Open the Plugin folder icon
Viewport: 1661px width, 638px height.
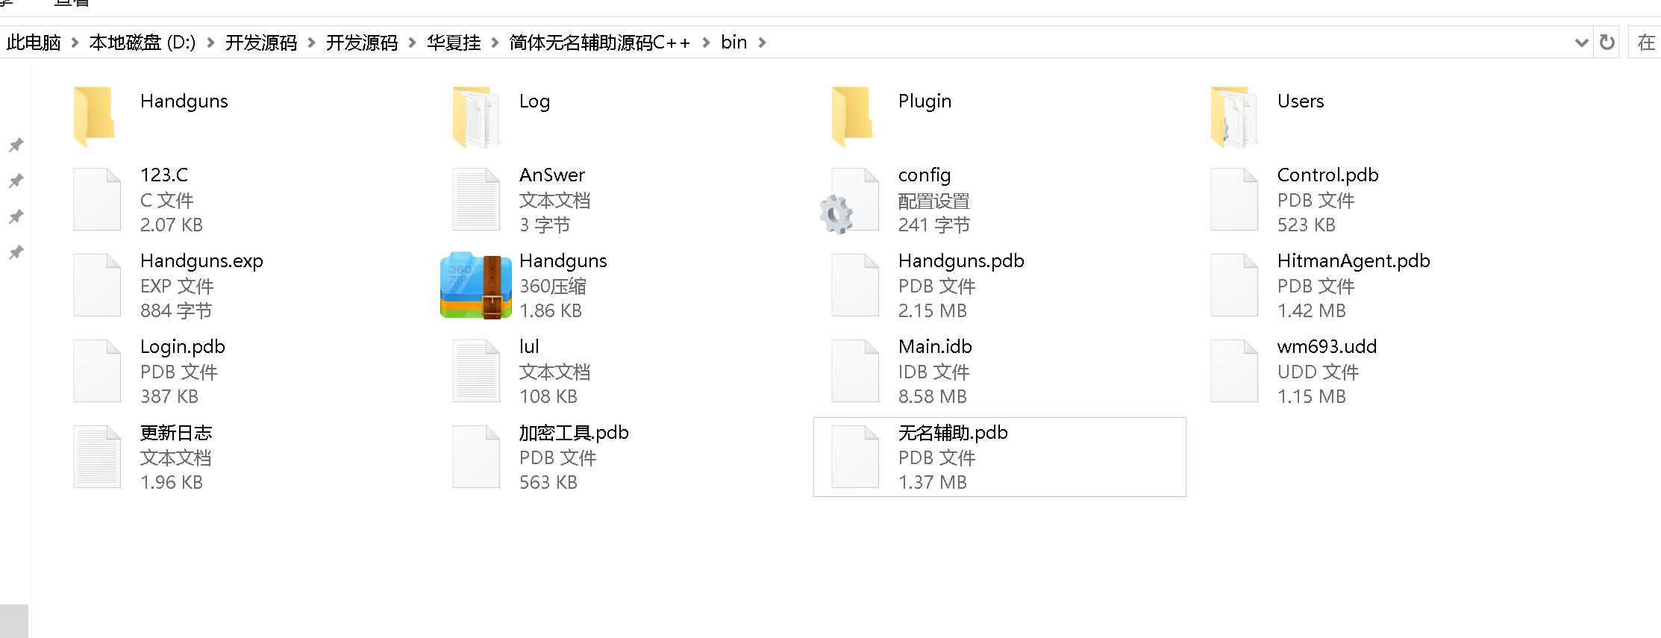click(x=853, y=116)
